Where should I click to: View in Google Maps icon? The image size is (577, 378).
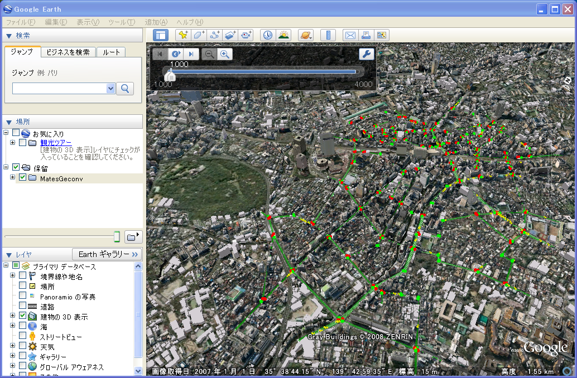pyautogui.click(x=382, y=35)
